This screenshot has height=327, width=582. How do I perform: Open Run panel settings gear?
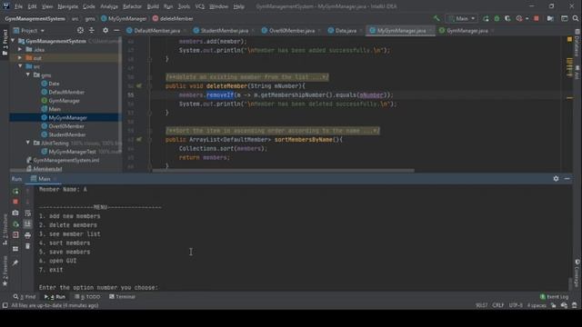(x=556, y=178)
